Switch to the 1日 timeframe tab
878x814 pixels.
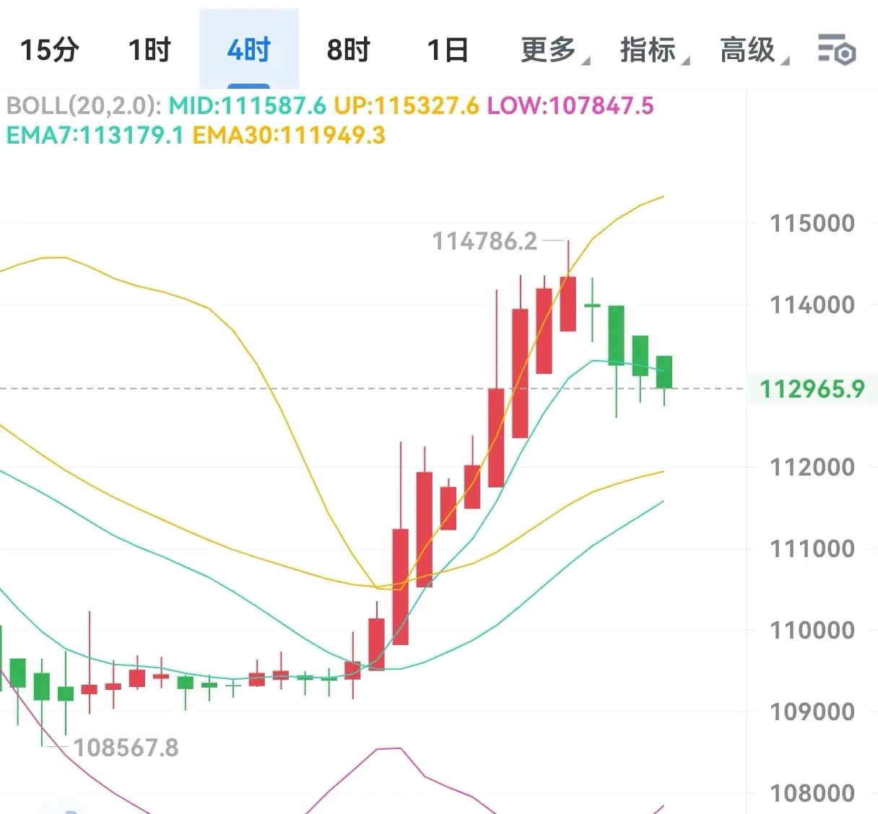click(x=448, y=50)
